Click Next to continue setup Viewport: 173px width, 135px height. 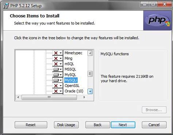click(x=123, y=125)
